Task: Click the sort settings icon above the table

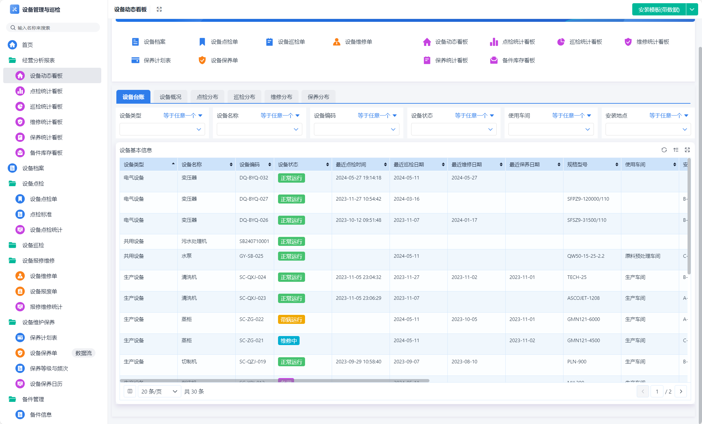Action: pyautogui.click(x=676, y=150)
